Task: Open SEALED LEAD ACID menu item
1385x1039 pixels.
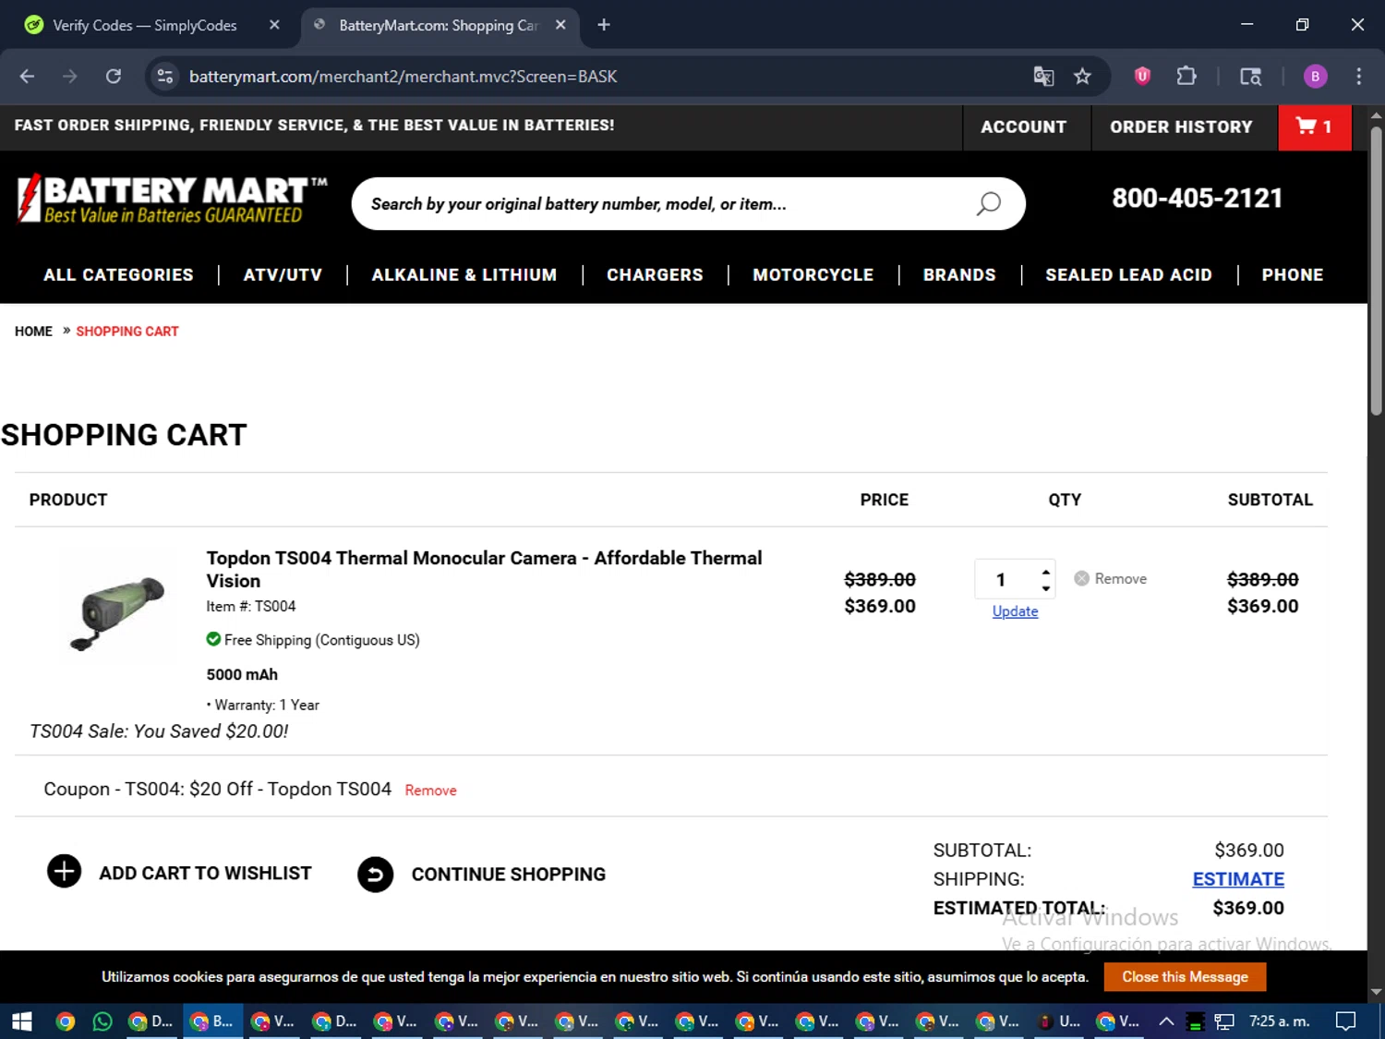Action: (x=1128, y=275)
